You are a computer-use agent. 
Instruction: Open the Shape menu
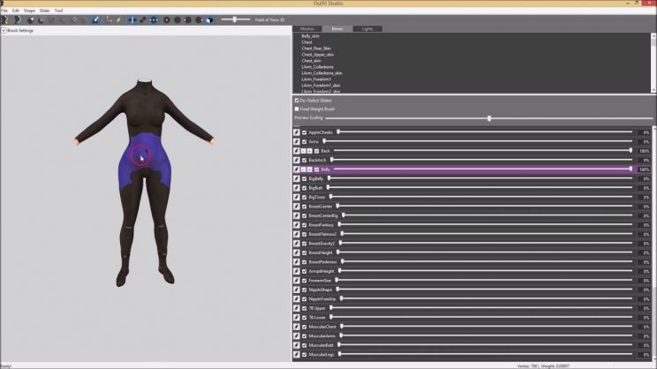coord(28,11)
